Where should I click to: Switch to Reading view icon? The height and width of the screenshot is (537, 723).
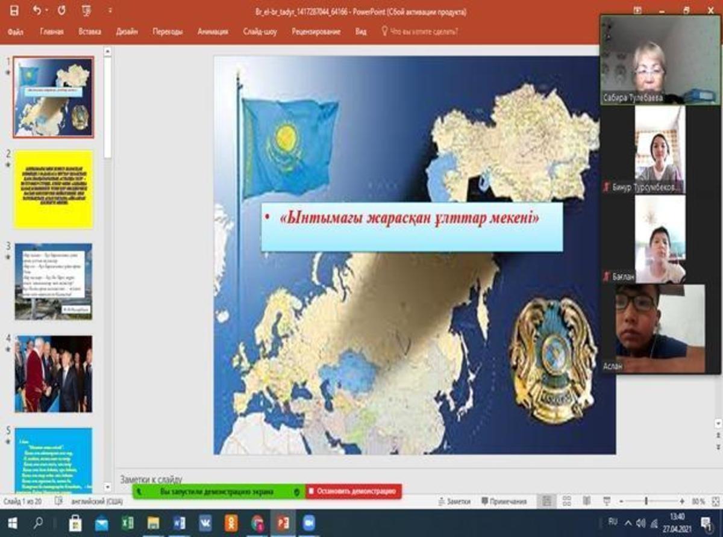(x=586, y=501)
